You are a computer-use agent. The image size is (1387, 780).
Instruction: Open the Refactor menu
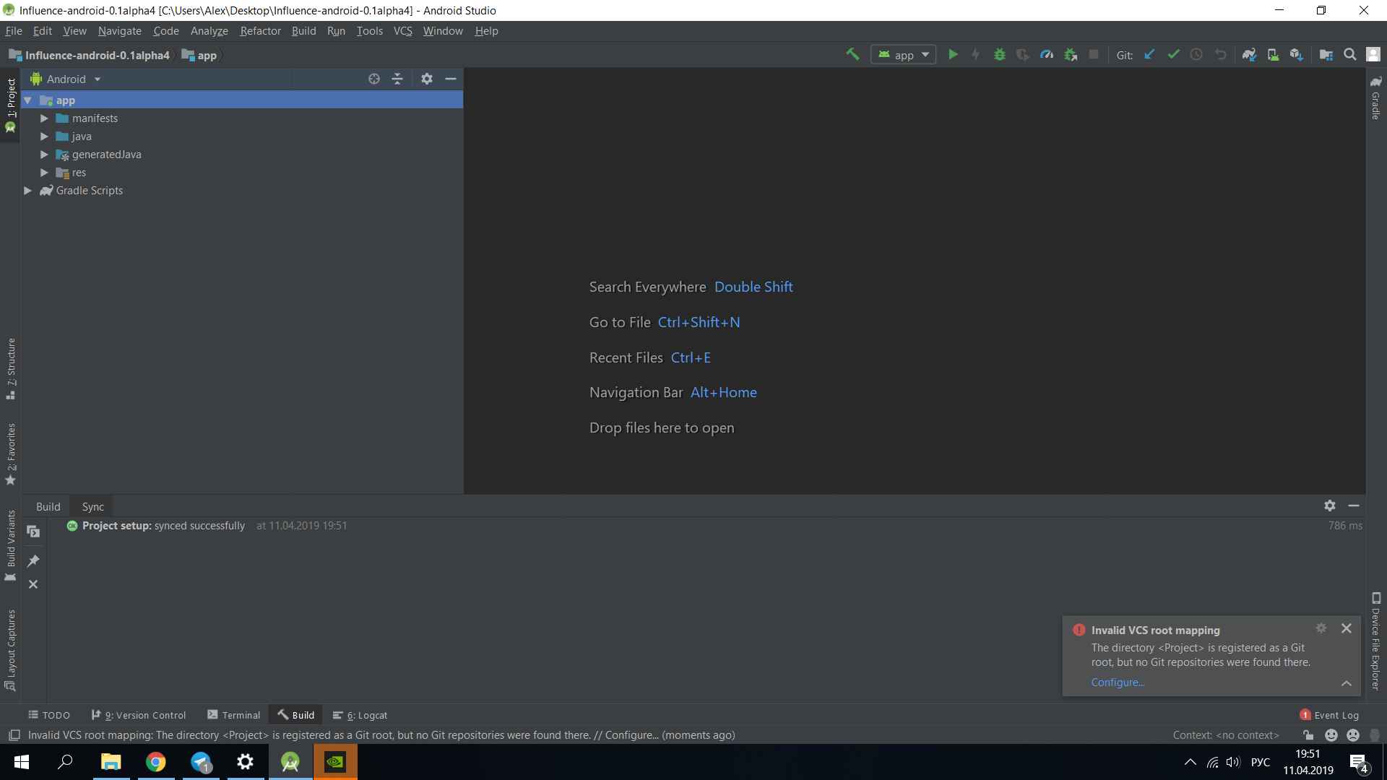(x=260, y=31)
